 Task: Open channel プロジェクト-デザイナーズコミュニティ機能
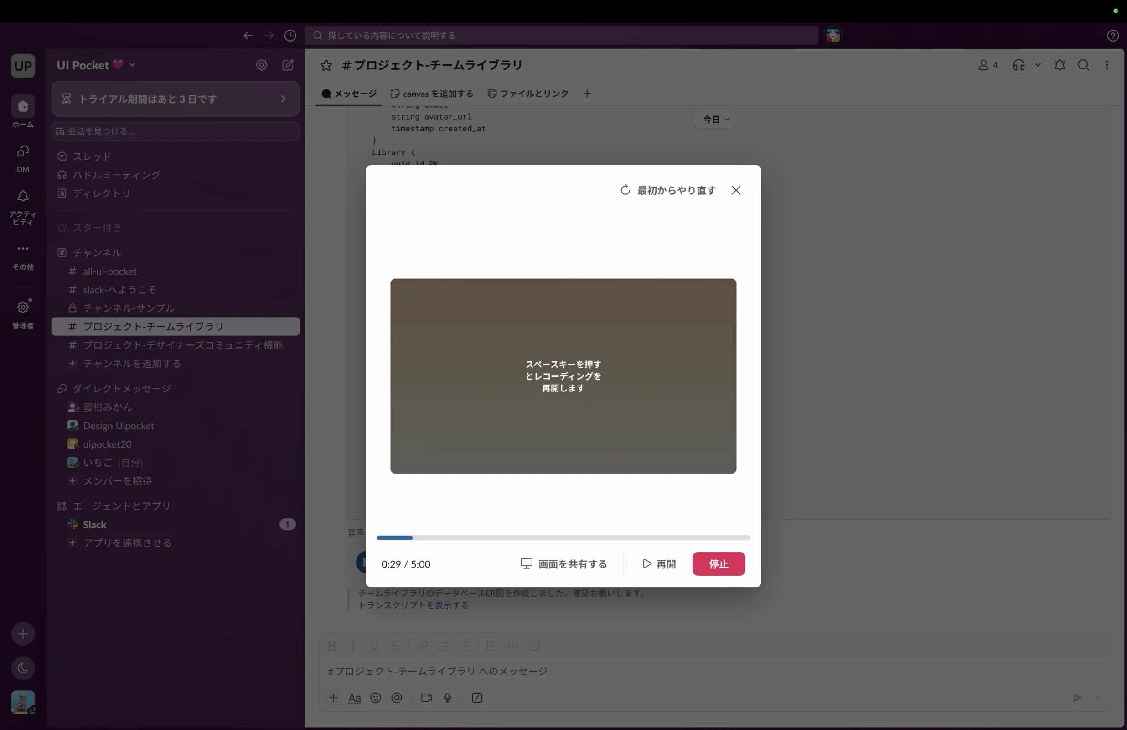pyautogui.click(x=175, y=345)
